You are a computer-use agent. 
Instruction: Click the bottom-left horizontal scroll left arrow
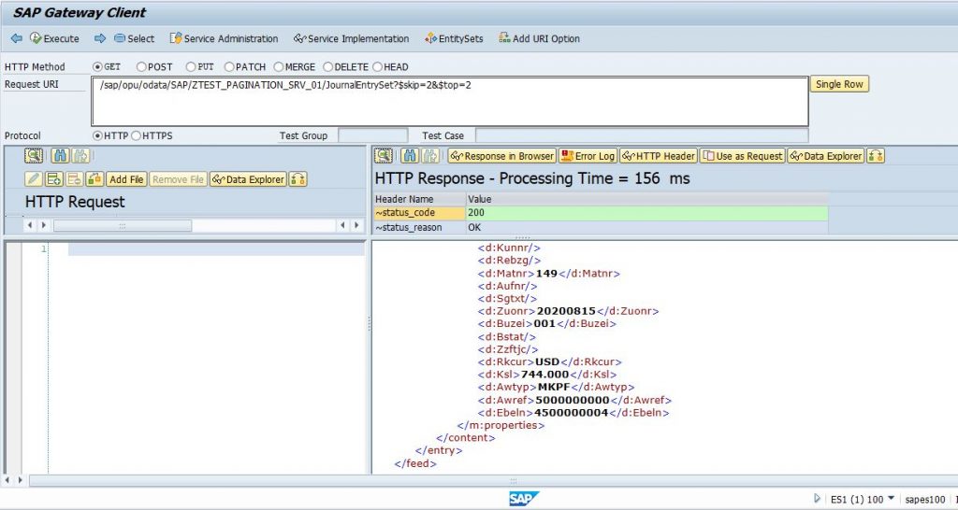tap(7, 481)
